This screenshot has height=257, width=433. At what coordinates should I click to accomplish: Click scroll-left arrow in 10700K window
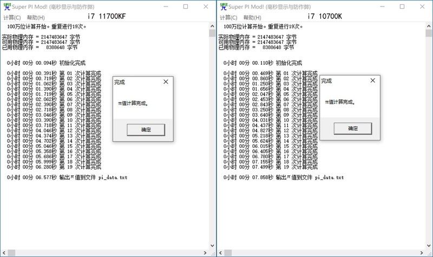[220, 253]
